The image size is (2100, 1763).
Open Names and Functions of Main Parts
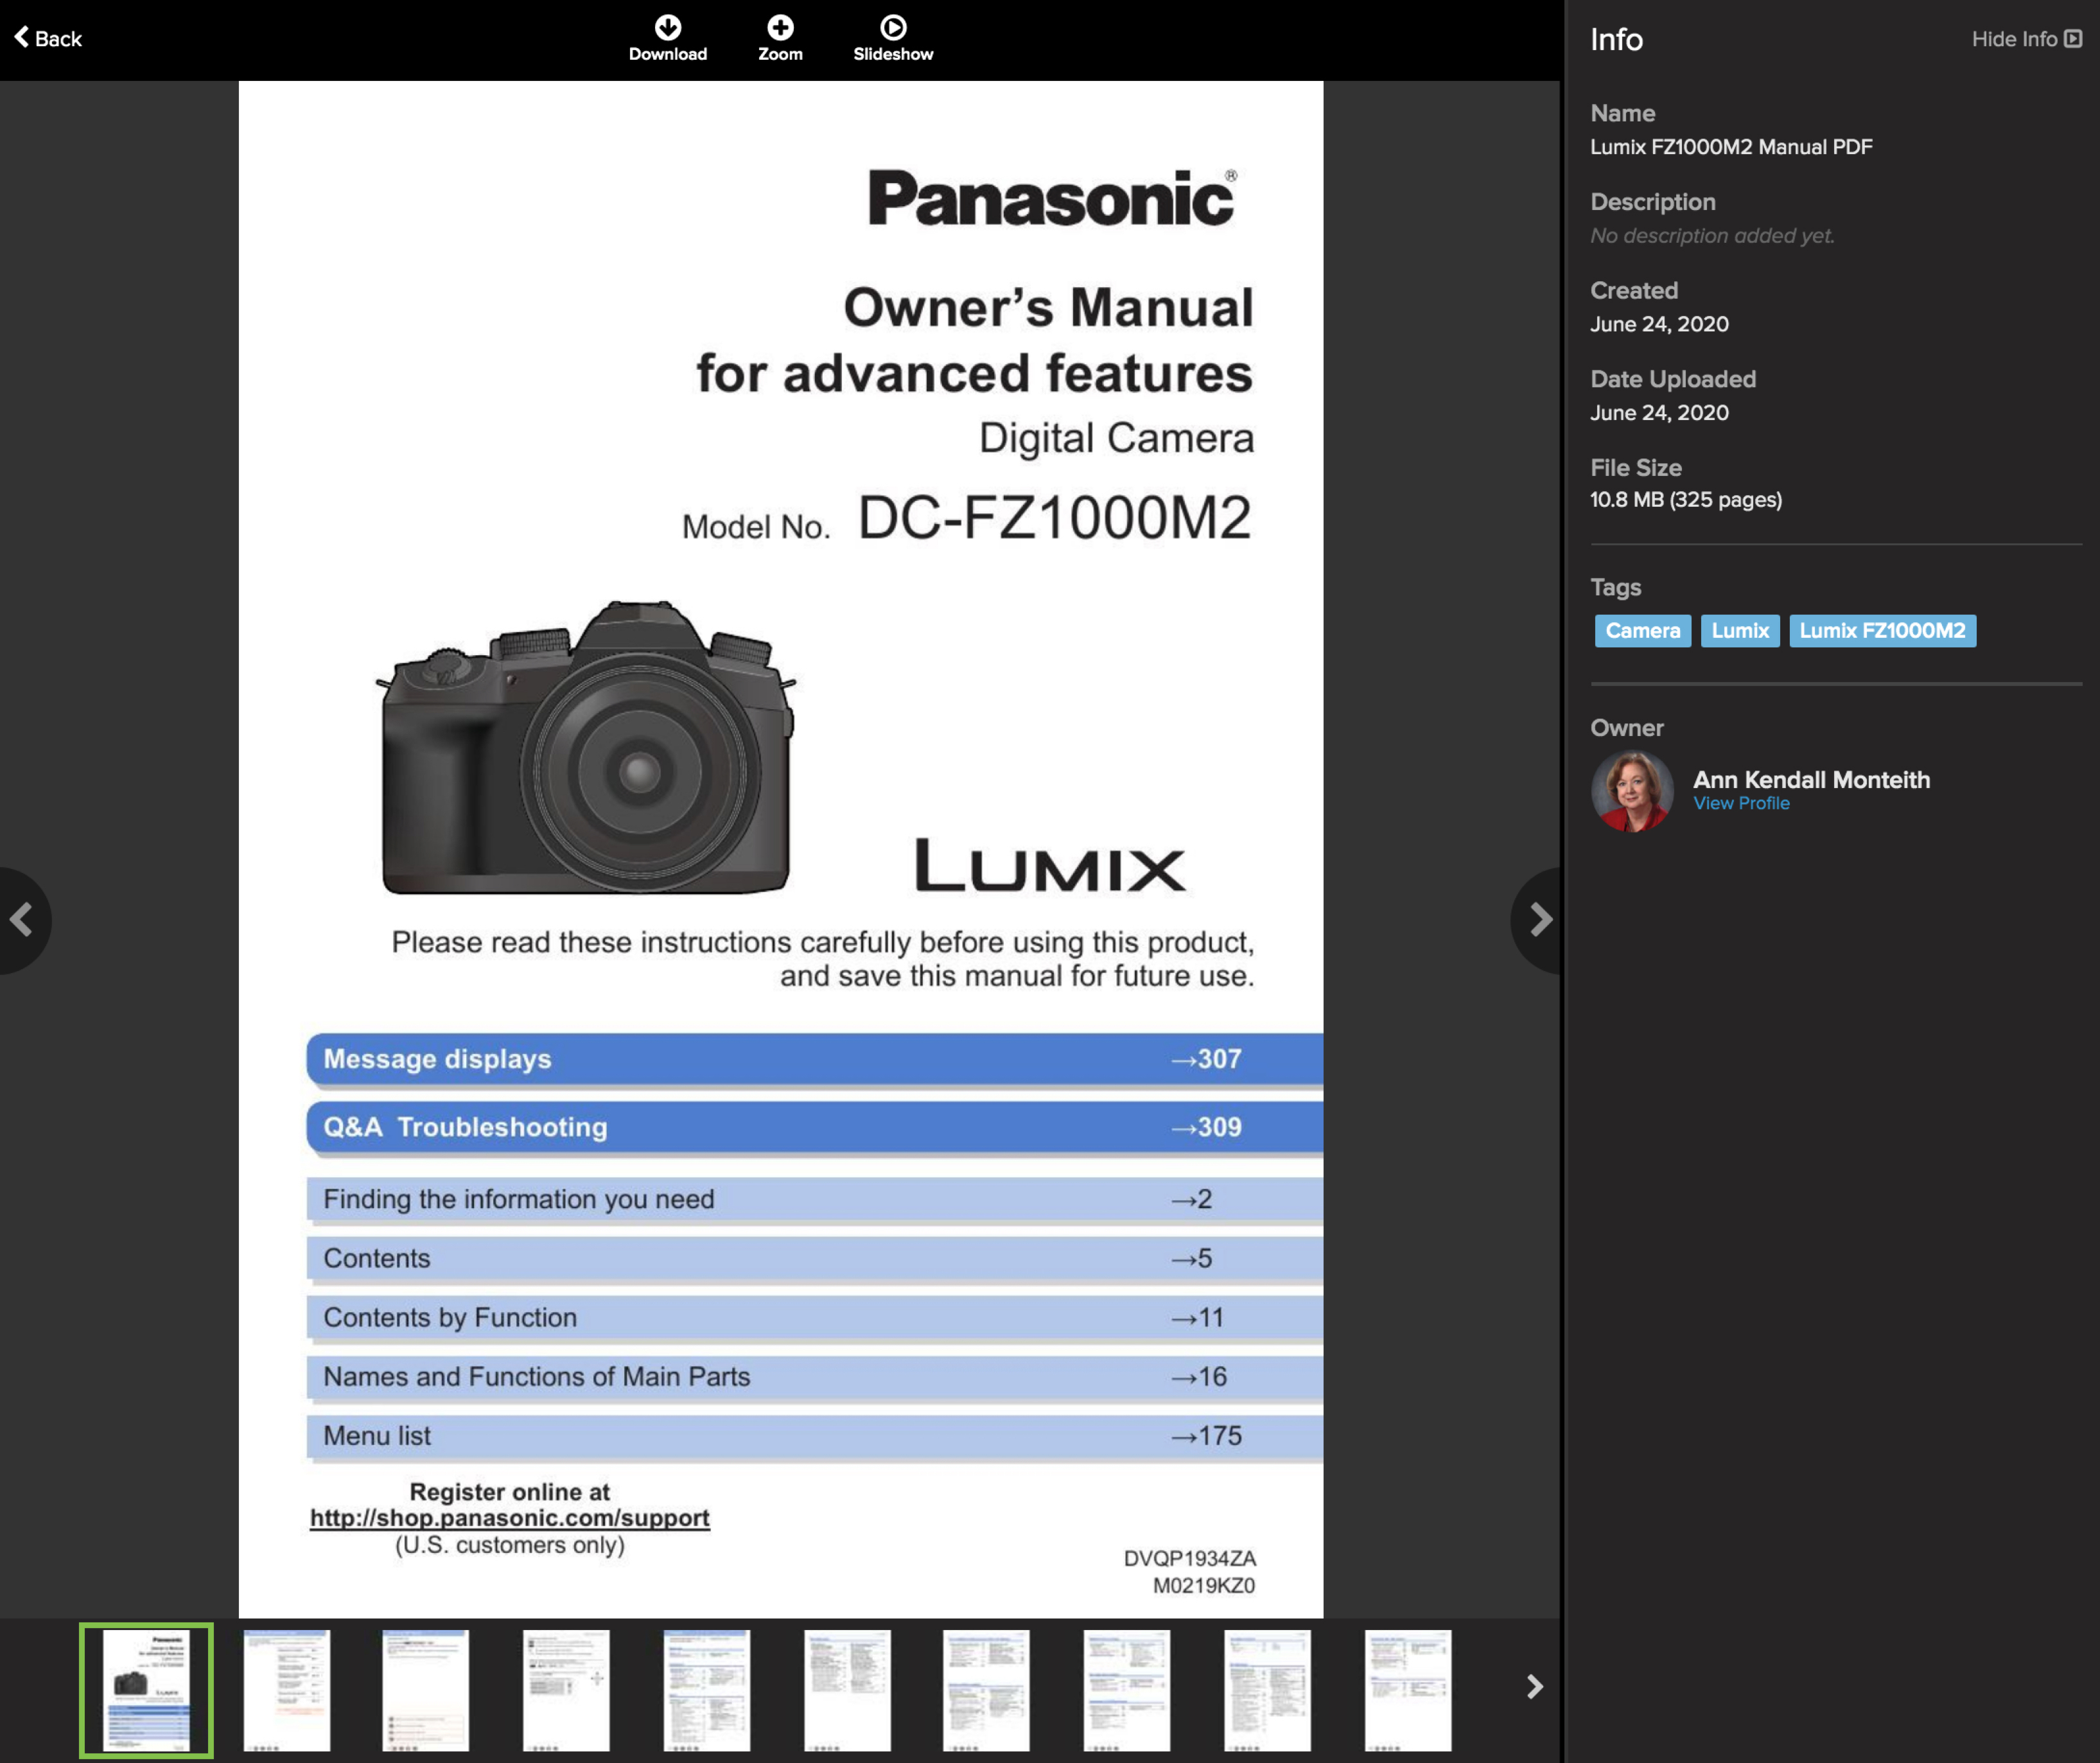click(x=814, y=1376)
